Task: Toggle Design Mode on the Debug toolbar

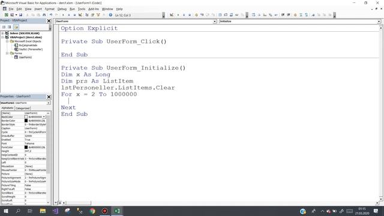Action: tap(172, 15)
